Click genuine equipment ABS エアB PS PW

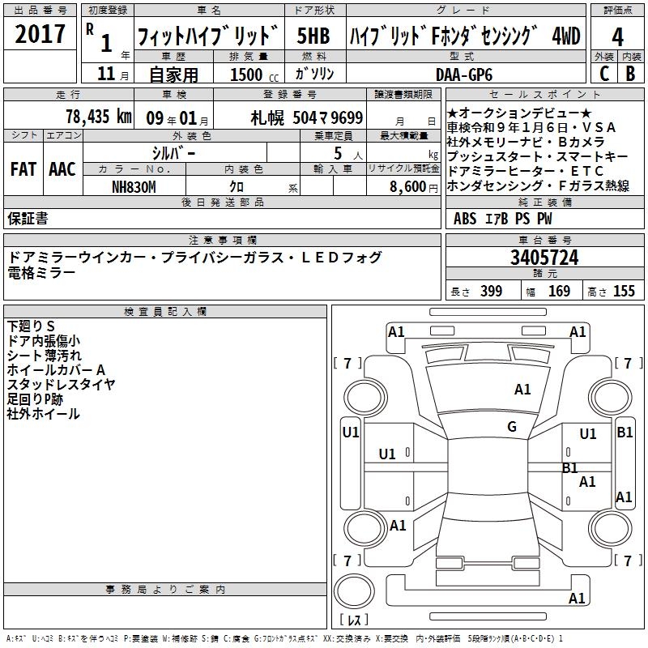tap(502, 219)
